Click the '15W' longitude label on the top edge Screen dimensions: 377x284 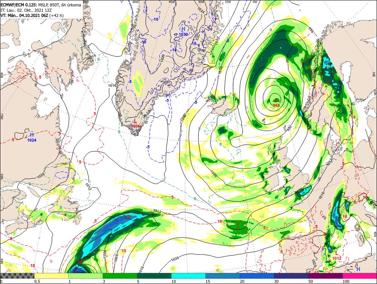pos(228,2)
